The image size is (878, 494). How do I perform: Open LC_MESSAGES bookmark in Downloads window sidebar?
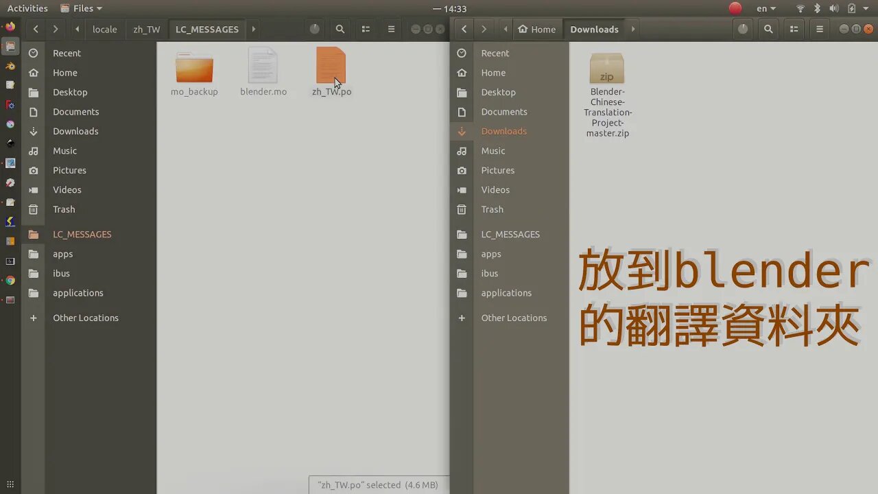click(x=510, y=235)
